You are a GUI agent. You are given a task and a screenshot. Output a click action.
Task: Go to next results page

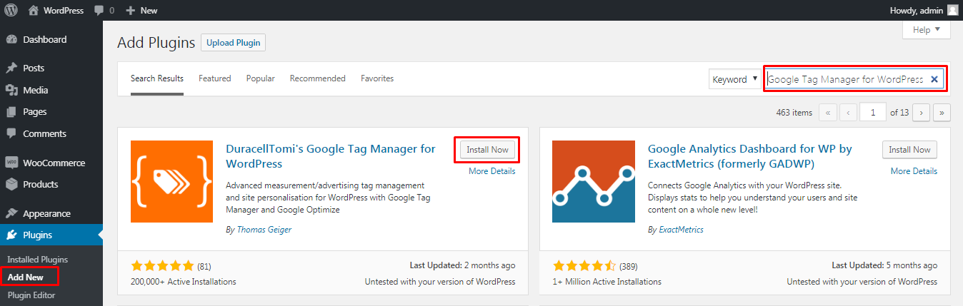pyautogui.click(x=922, y=112)
